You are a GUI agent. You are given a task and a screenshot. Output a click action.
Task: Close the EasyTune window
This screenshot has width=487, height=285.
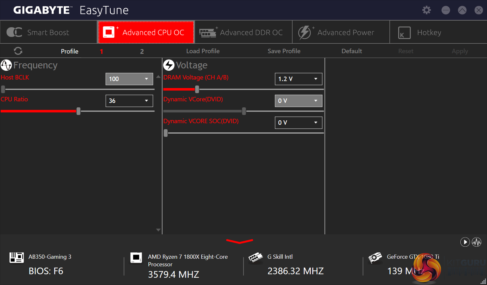(x=479, y=10)
